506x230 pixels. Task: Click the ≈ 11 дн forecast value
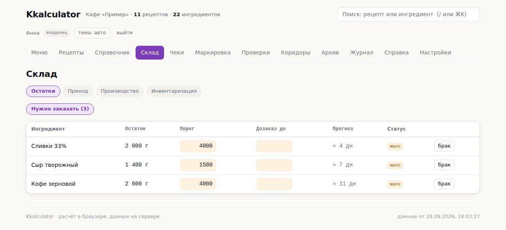[344, 184]
